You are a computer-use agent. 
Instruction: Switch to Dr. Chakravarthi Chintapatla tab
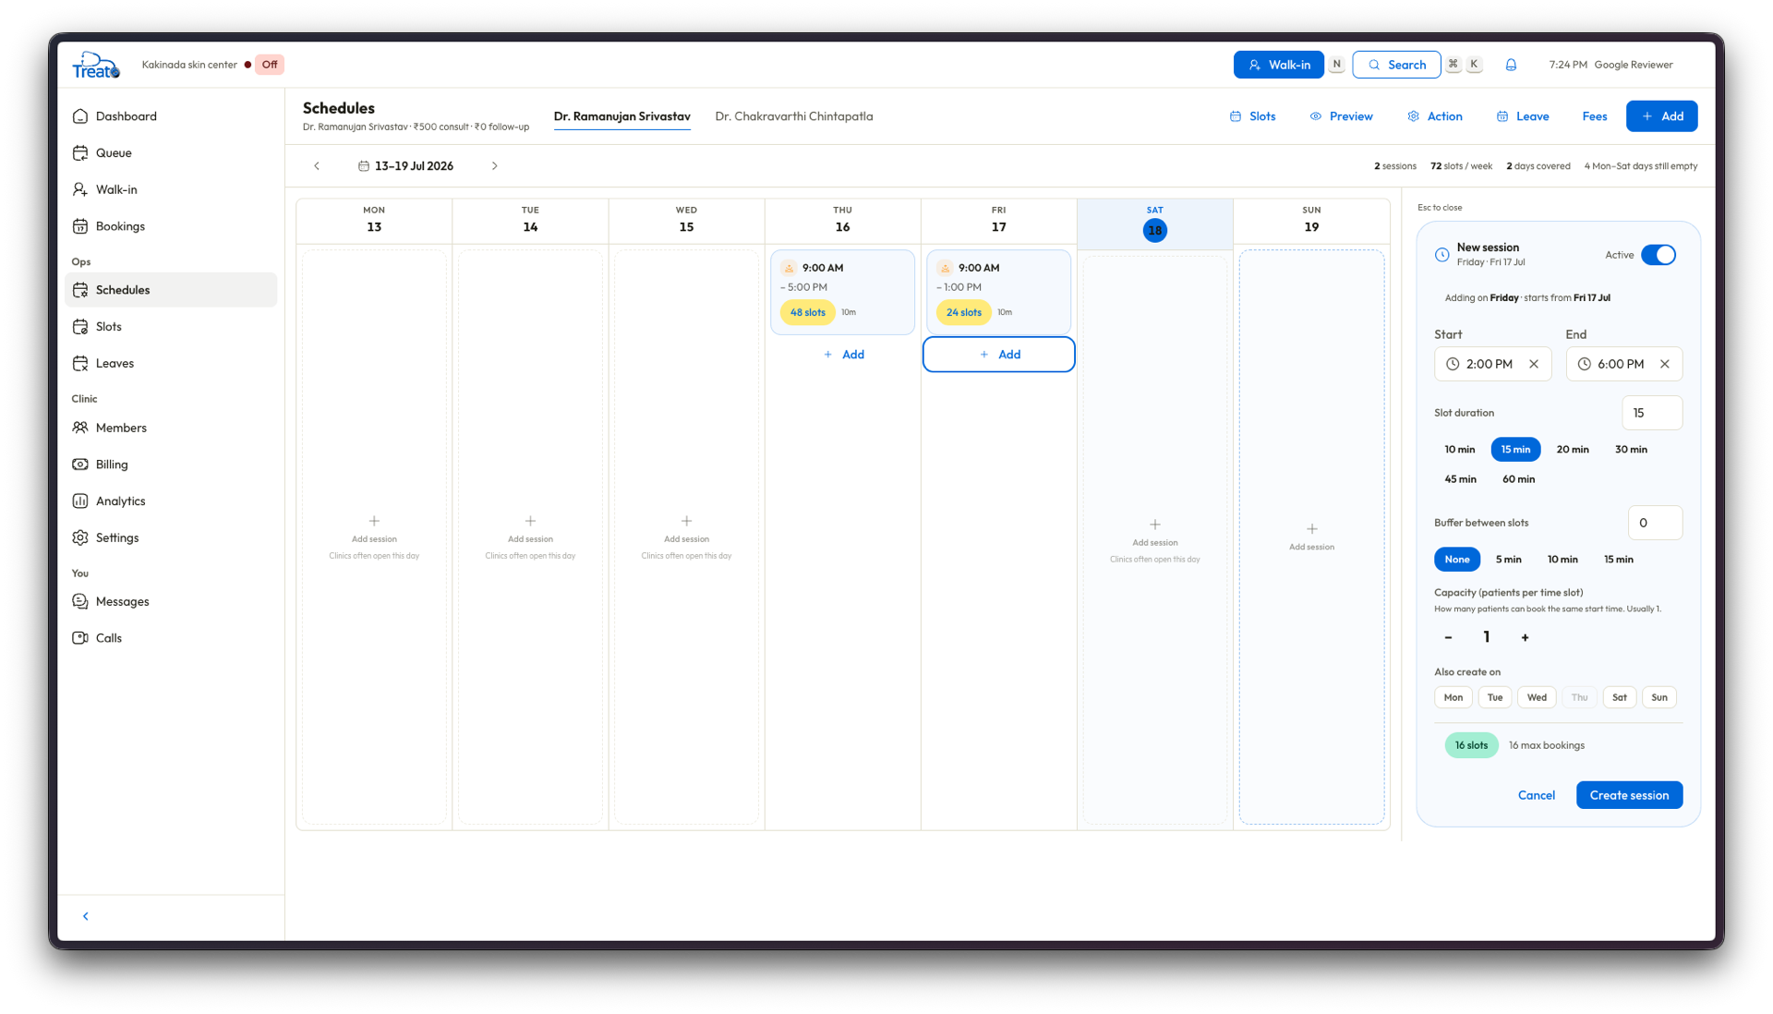pos(793,116)
